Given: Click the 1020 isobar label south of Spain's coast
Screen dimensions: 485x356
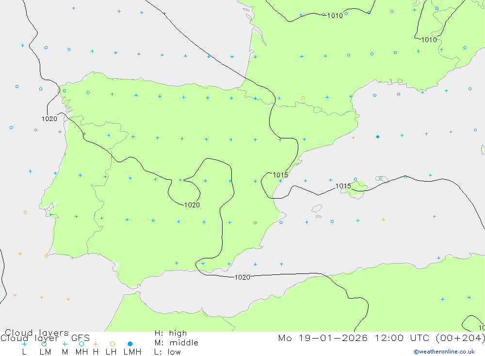Looking at the screenshot, I should coord(242,278).
